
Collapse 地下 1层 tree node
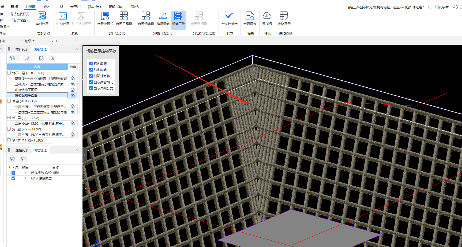tap(9, 73)
